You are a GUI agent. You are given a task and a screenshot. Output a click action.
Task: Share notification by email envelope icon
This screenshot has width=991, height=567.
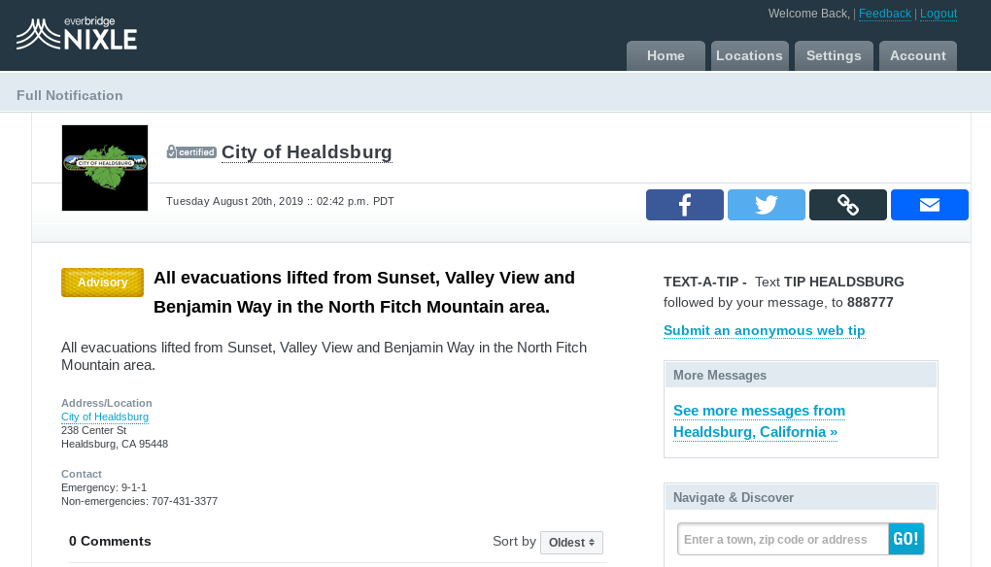(x=930, y=205)
